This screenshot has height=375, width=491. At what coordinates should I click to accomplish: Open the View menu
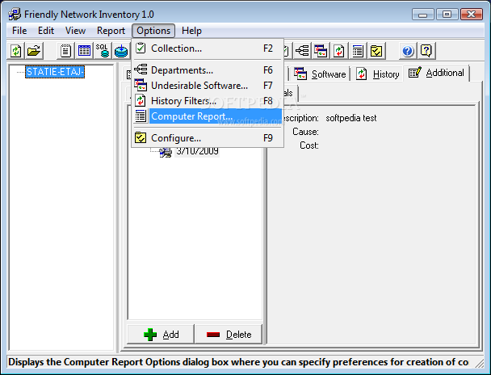pos(75,31)
